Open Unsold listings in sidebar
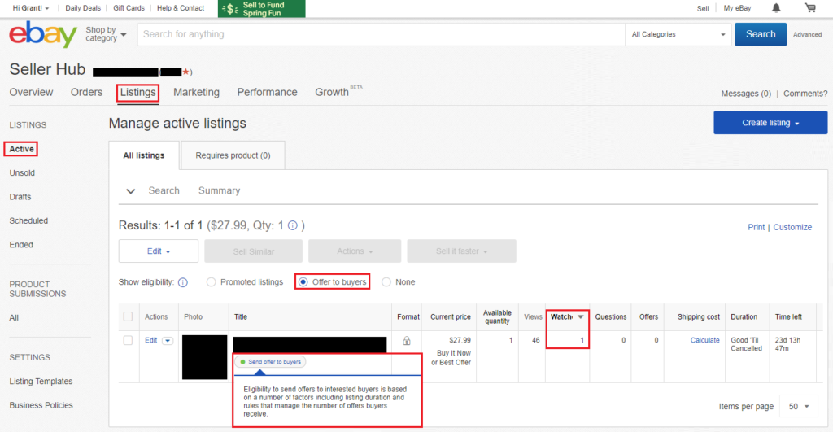This screenshot has width=833, height=432. [22, 172]
